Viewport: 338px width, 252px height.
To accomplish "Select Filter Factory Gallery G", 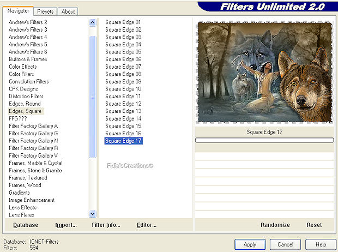I will 33,133.
